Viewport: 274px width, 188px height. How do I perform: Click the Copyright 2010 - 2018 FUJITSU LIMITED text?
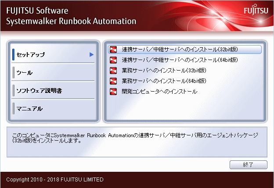[55, 180]
